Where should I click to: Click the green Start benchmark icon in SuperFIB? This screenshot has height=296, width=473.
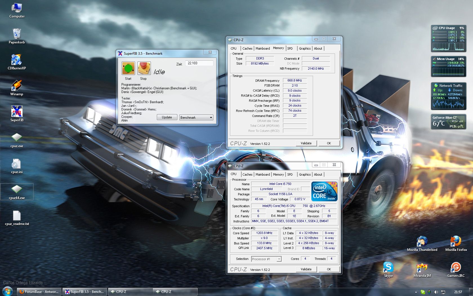coord(128,68)
